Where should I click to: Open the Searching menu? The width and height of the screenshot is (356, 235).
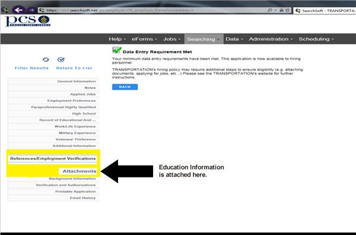(x=204, y=39)
